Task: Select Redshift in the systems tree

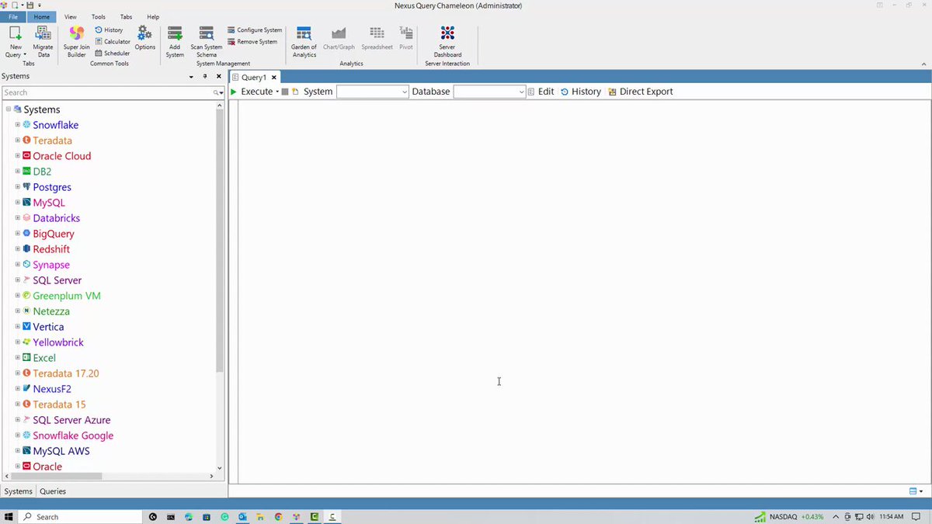Action: (51, 249)
